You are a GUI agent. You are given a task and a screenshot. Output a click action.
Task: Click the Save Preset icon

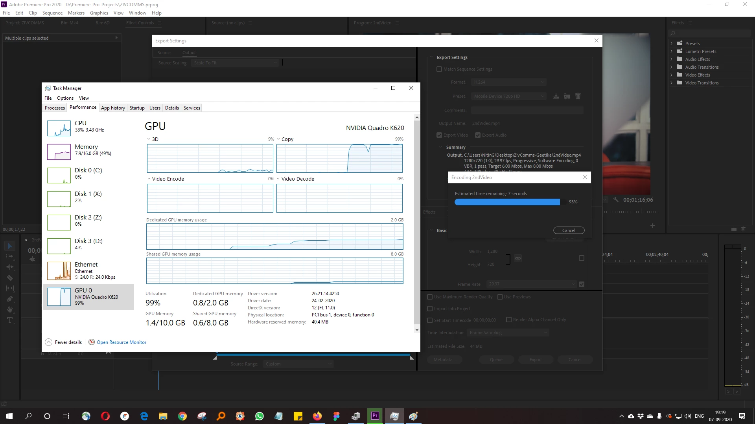[x=556, y=96]
